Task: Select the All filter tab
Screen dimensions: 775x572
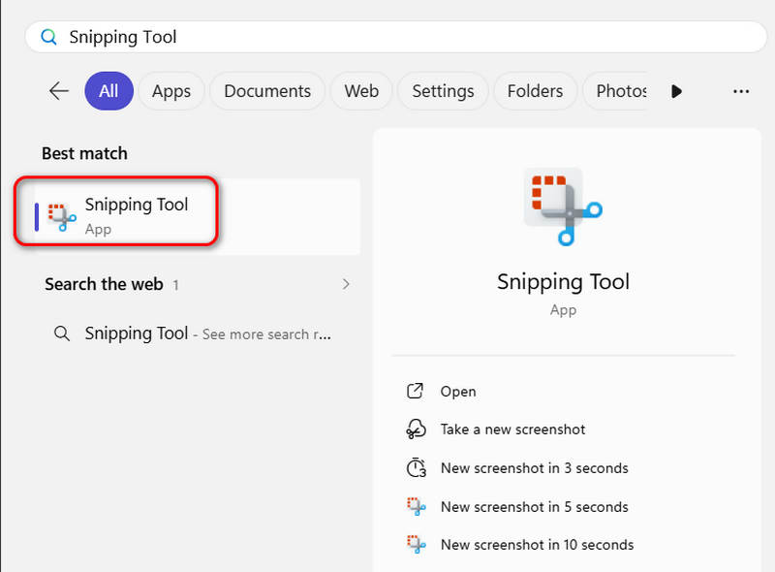Action: [x=108, y=91]
